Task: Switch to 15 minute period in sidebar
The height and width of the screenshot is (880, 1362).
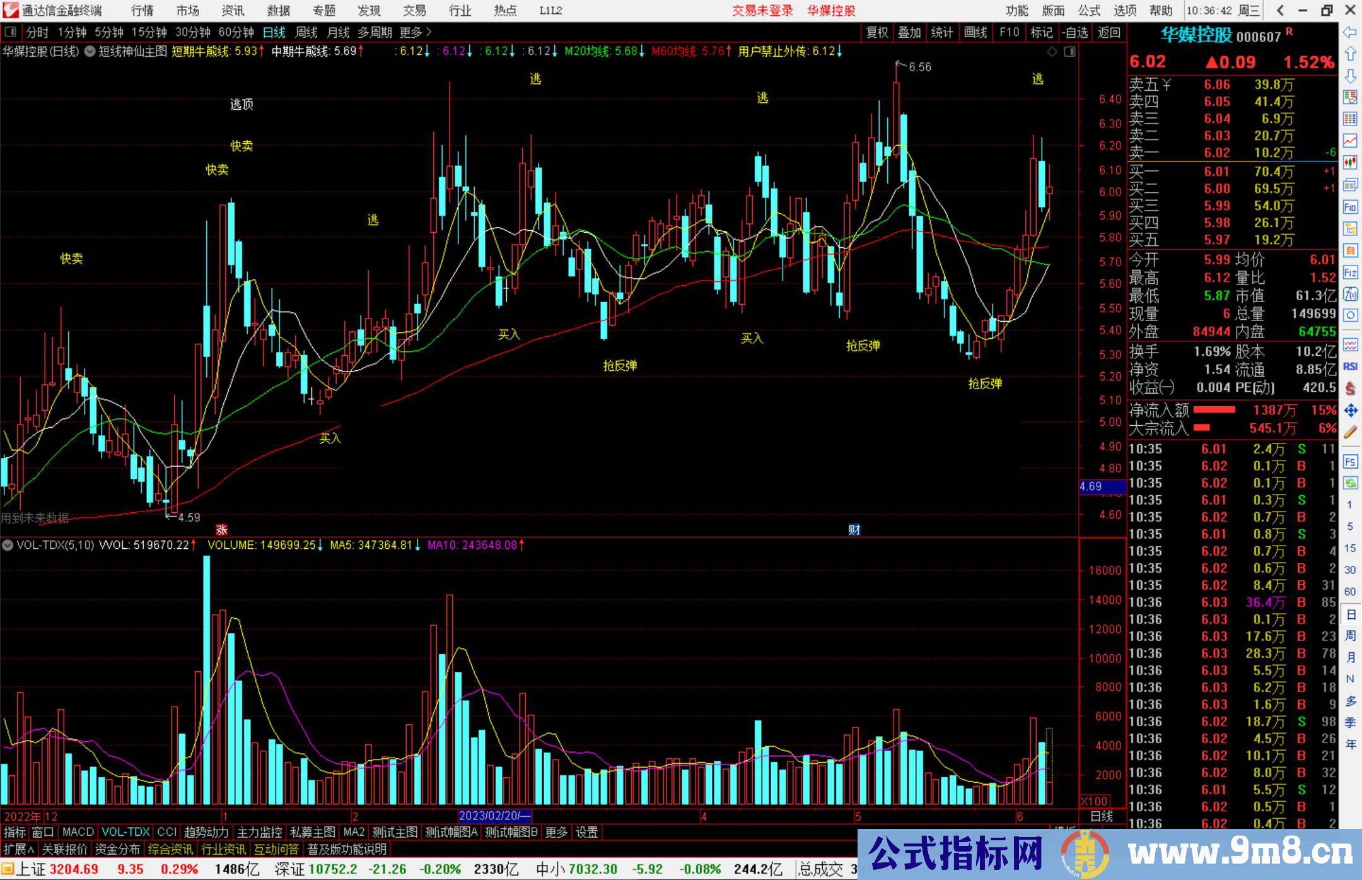Action: [x=1350, y=548]
